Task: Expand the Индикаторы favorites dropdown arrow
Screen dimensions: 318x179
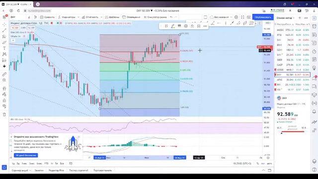Action: point(79,17)
